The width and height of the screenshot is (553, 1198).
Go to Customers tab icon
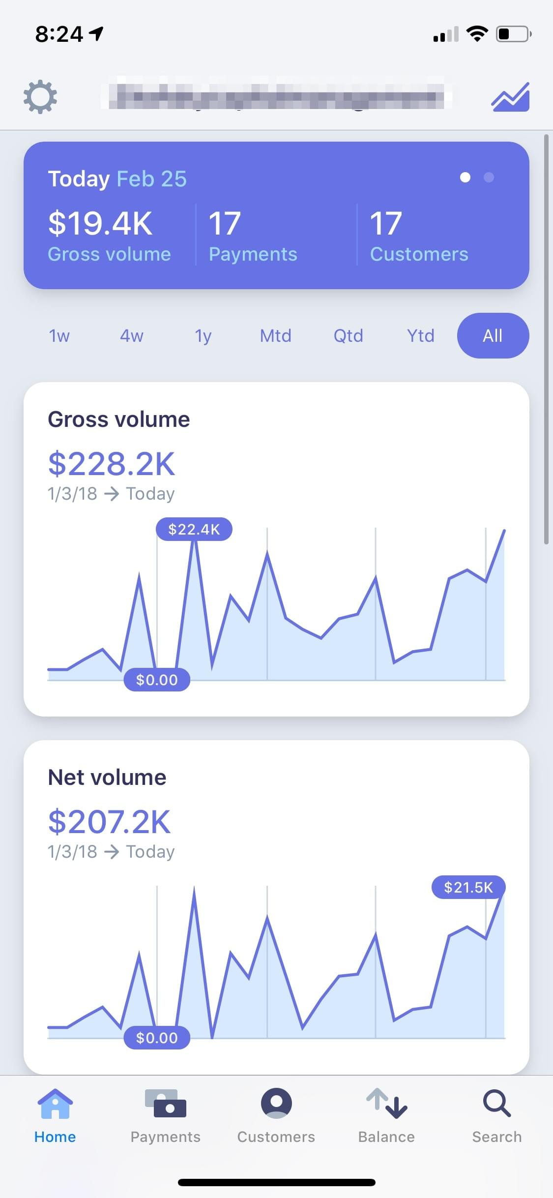click(x=276, y=1104)
